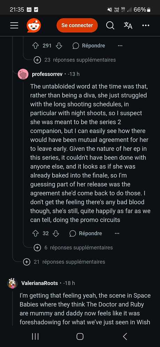The width and height of the screenshot is (160, 347).
Task: Reply to the 291-point comment via Répondre
Action: coord(89,46)
